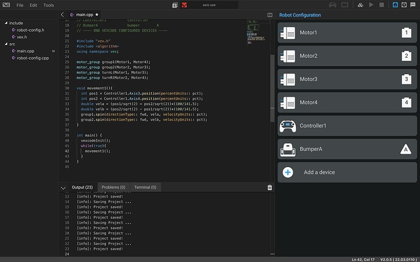Collapse the src folder
The width and height of the screenshot is (420, 262).
point(6,44)
